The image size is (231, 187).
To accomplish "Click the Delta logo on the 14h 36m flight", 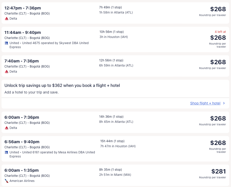I will (7, 128).
